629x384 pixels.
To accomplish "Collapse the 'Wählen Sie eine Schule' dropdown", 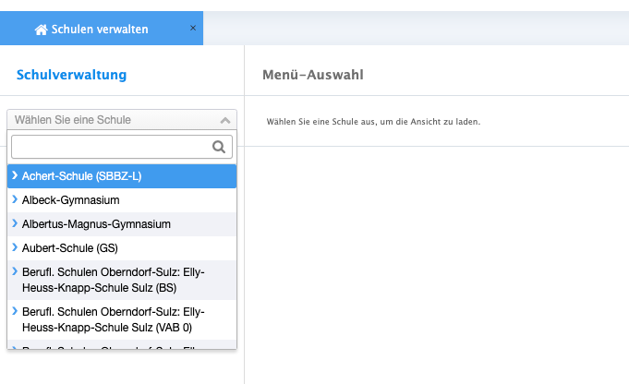I will pos(120,119).
